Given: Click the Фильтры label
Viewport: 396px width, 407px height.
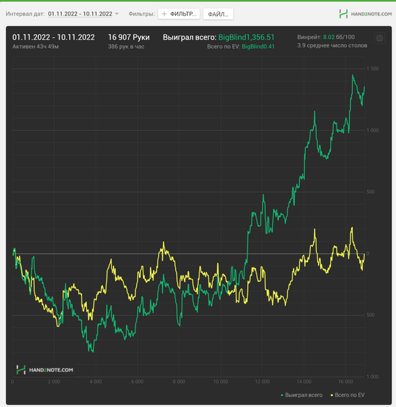Looking at the screenshot, I should pyautogui.click(x=141, y=14).
